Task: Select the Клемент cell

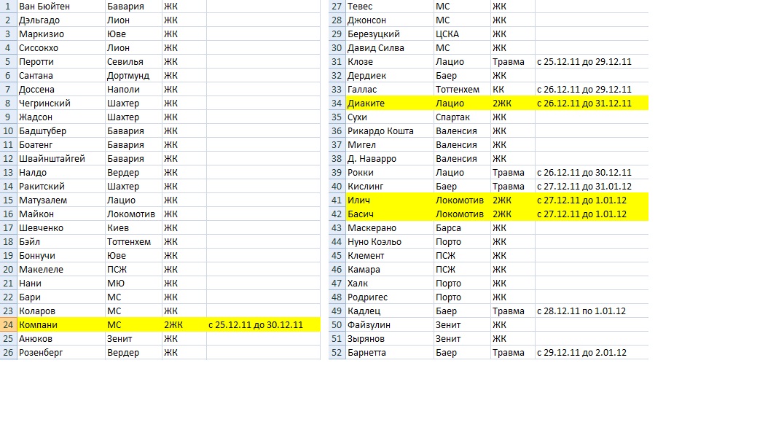Action: pos(390,256)
